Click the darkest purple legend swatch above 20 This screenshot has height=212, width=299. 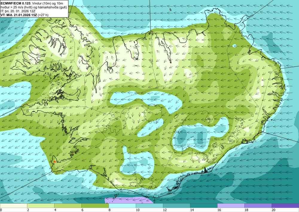(x=285, y=205)
